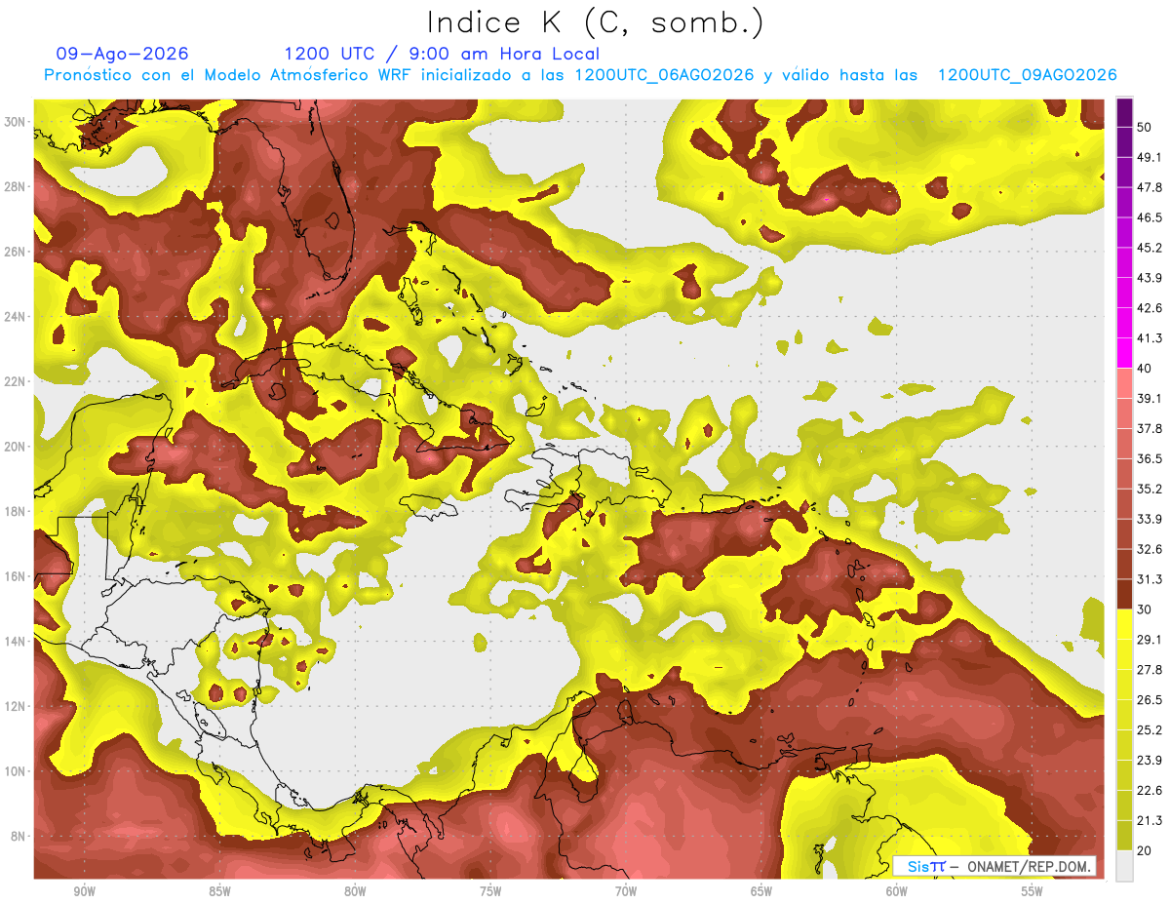Image resolution: width=1170 pixels, height=904 pixels.
Task: Click the color scale value 42.6
Action: click(x=1150, y=308)
